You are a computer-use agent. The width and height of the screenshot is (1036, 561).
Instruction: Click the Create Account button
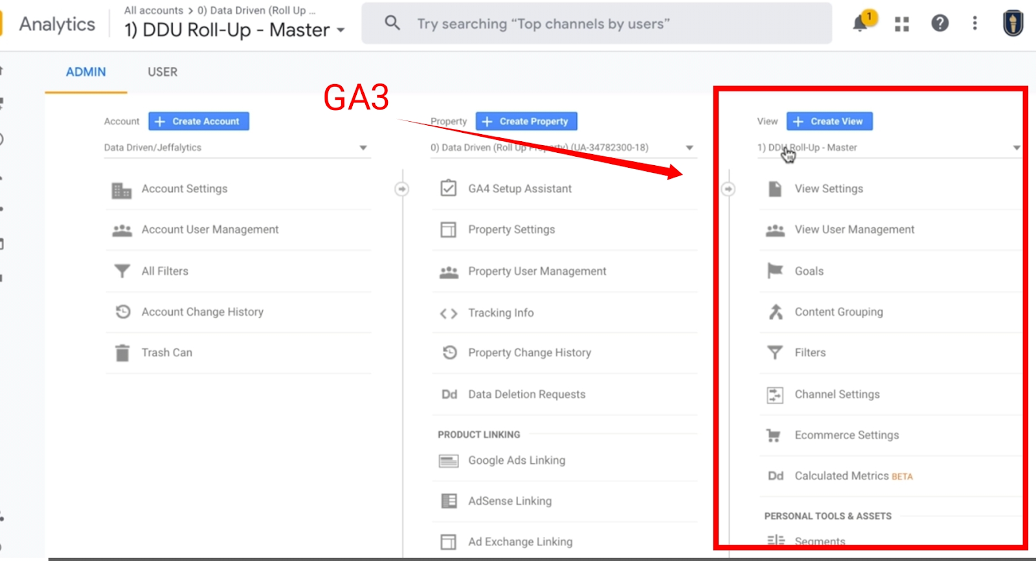(199, 121)
